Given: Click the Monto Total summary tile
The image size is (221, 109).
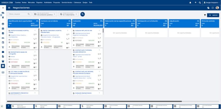Looking at the screenshot, I should tap(22, 106).
